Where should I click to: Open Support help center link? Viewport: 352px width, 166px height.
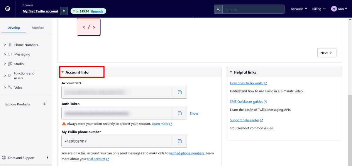pyautogui.click(x=245, y=120)
